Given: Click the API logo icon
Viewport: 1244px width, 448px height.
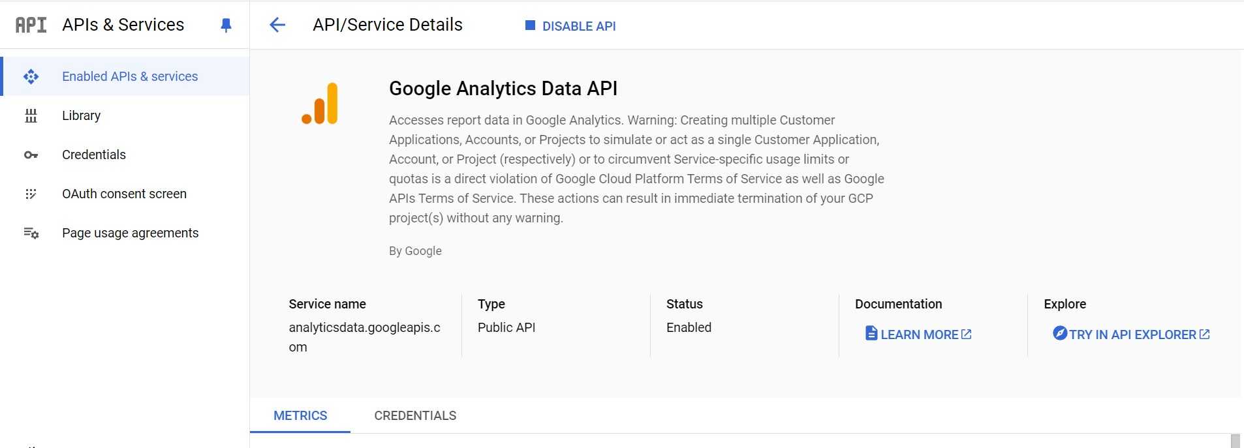Looking at the screenshot, I should pos(31,25).
